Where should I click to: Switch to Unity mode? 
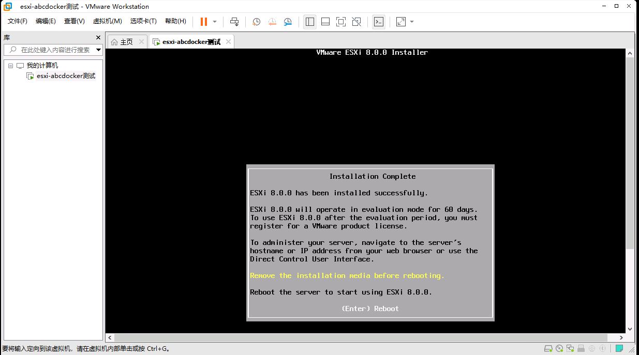(356, 22)
